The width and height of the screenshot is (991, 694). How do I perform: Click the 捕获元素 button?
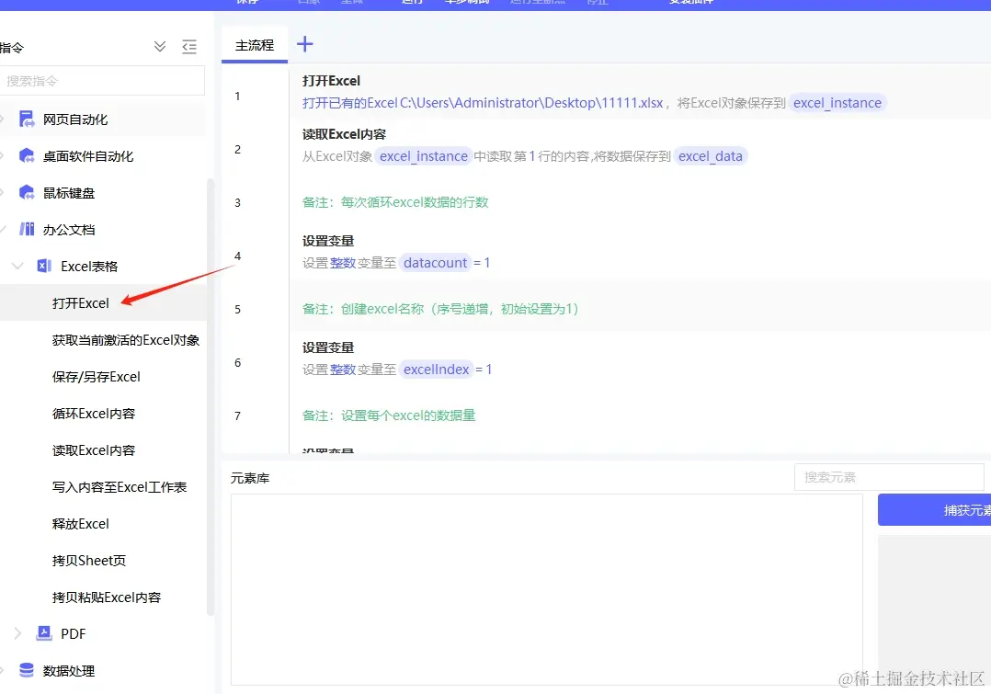(935, 510)
